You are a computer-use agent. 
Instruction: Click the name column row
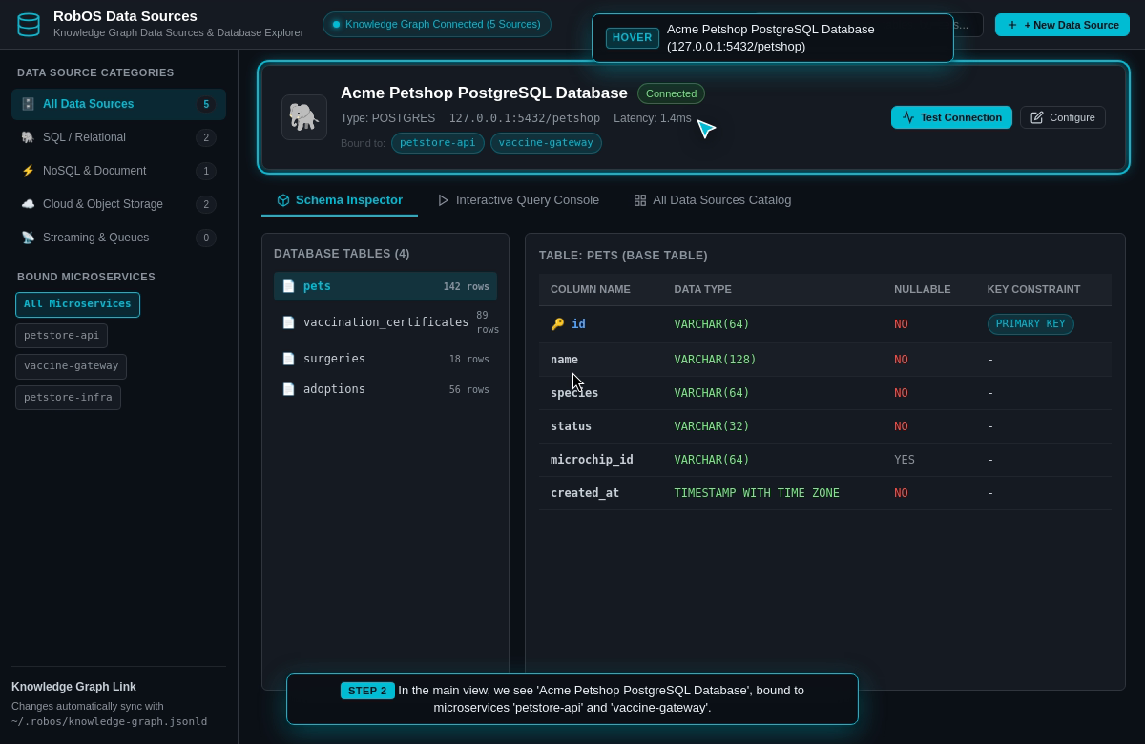(x=825, y=360)
